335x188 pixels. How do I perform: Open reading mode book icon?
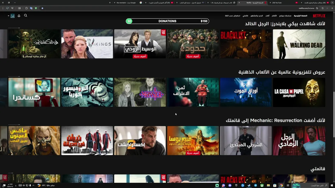[19, 8]
